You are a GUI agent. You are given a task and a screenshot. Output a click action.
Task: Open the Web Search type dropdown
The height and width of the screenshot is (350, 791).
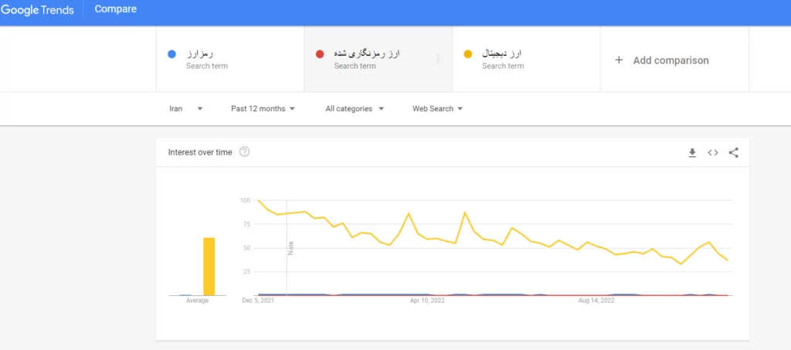(437, 109)
